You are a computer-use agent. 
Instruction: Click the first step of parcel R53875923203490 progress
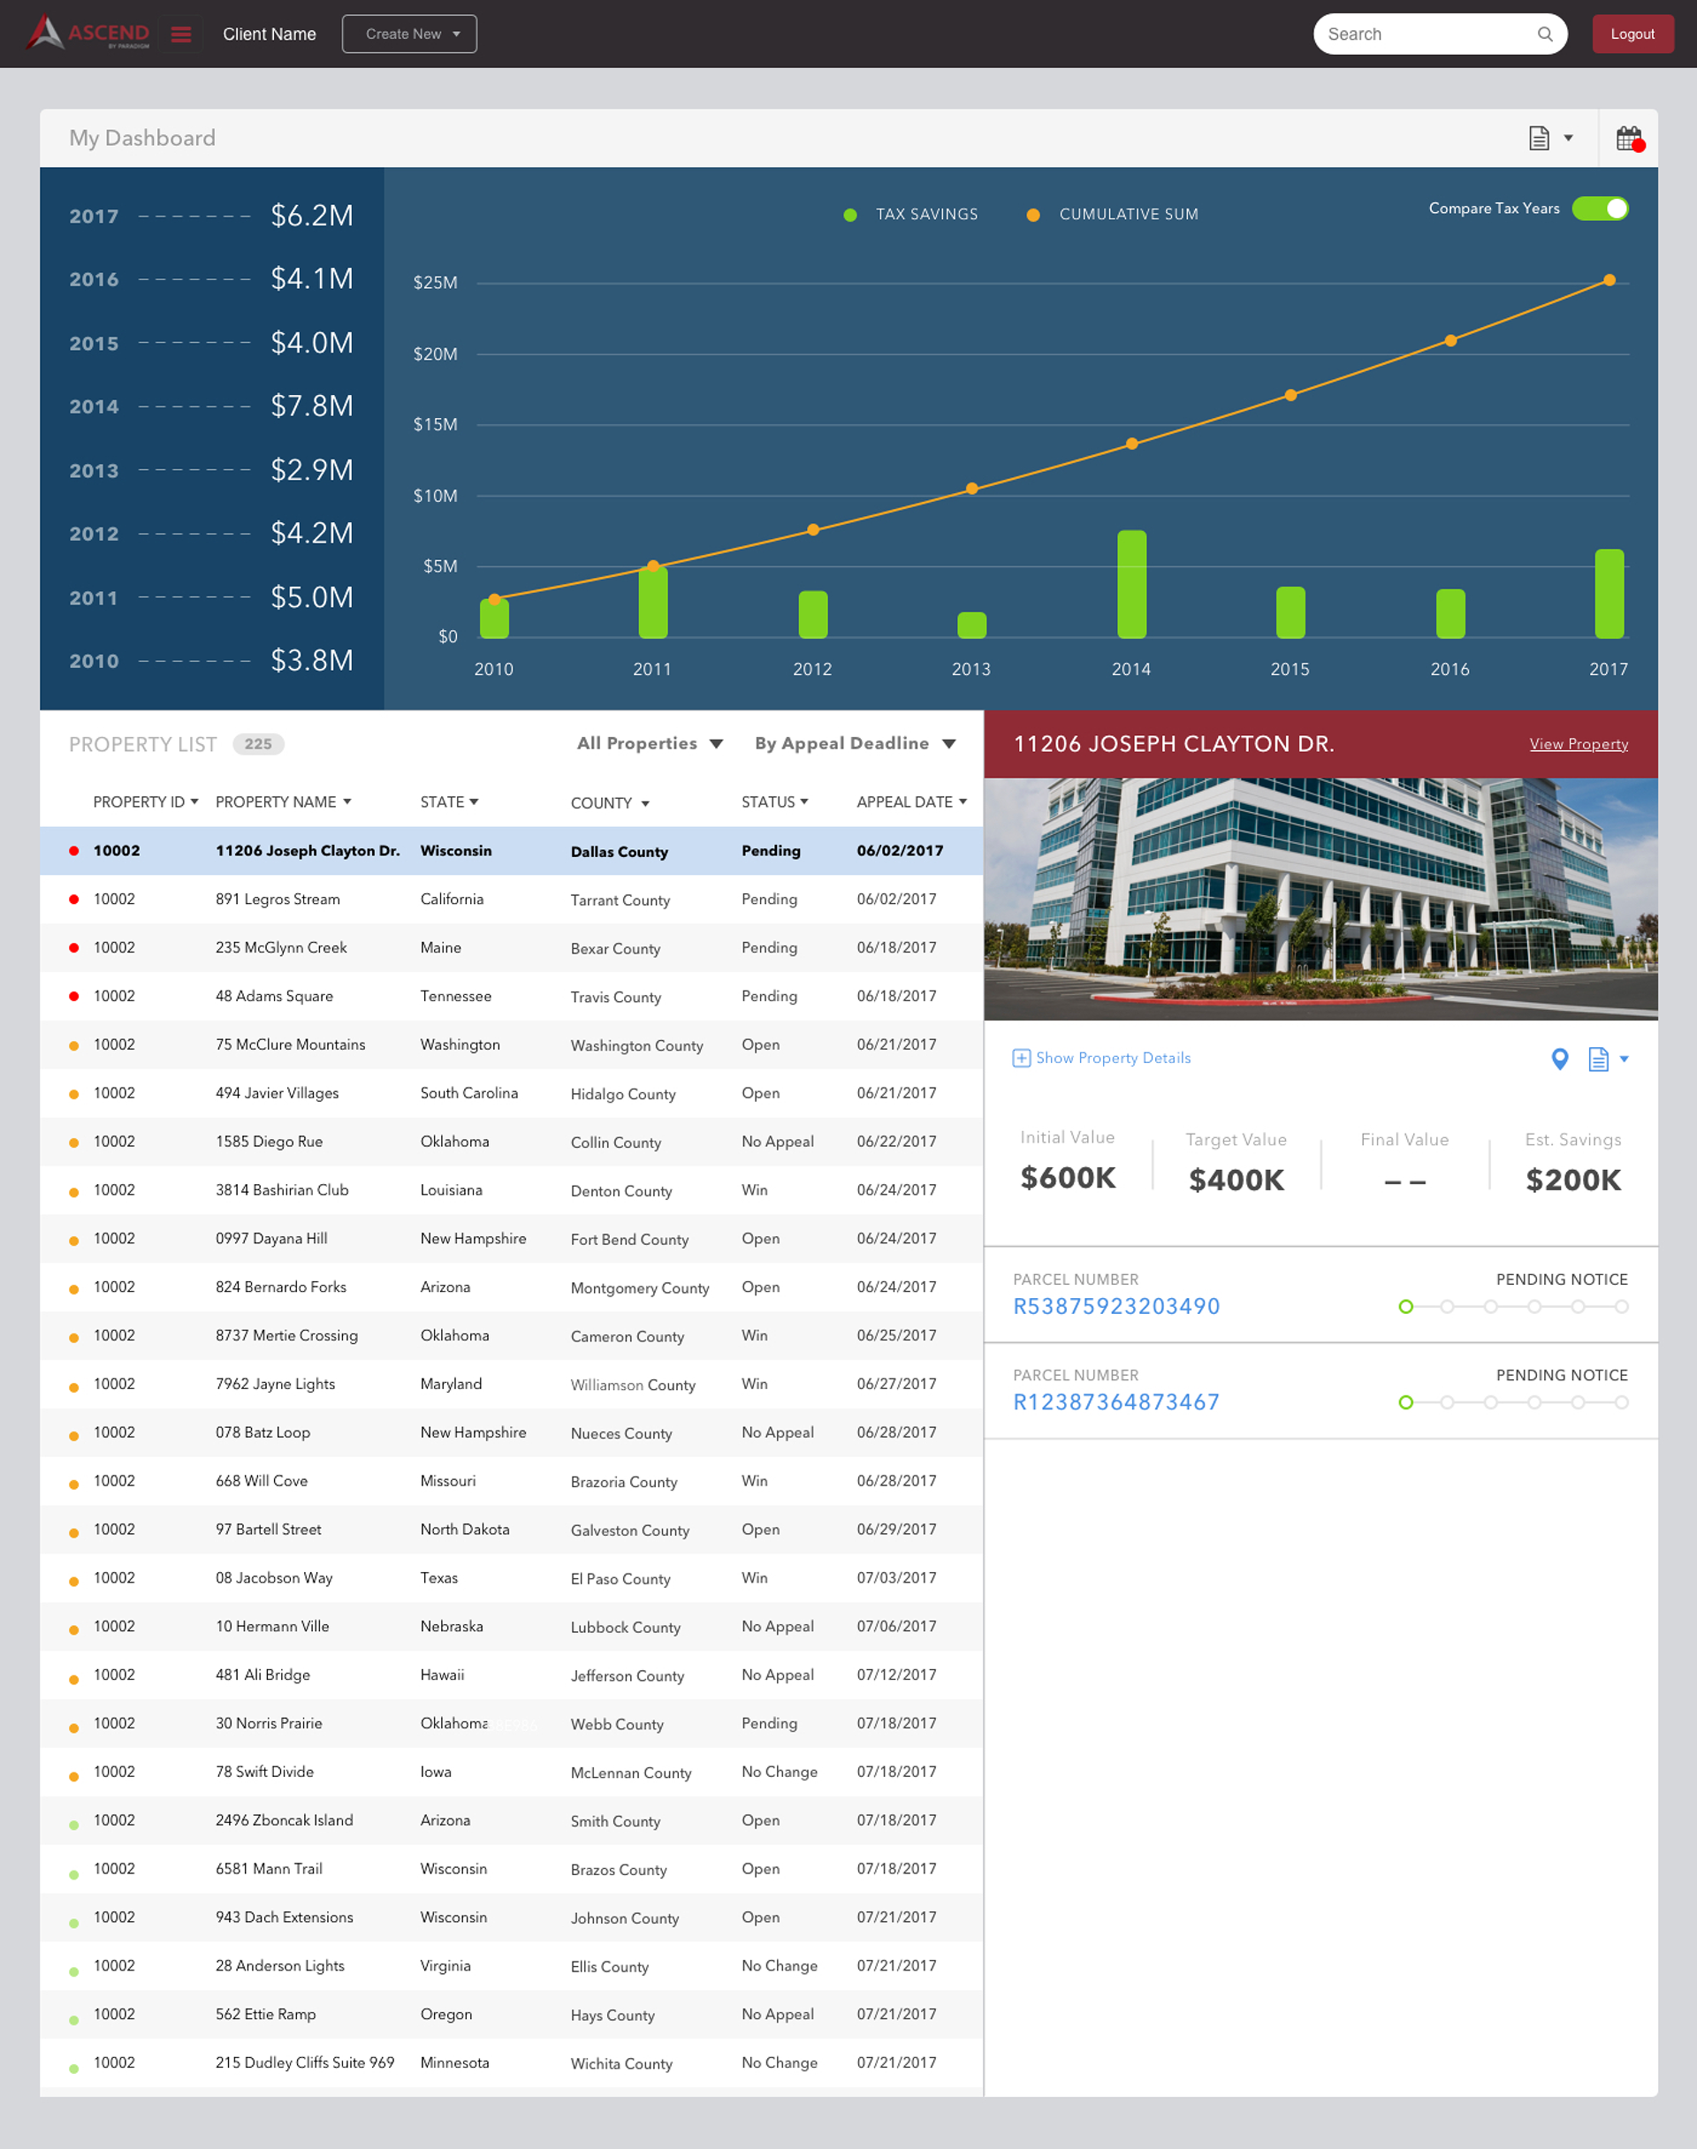click(x=1405, y=1307)
